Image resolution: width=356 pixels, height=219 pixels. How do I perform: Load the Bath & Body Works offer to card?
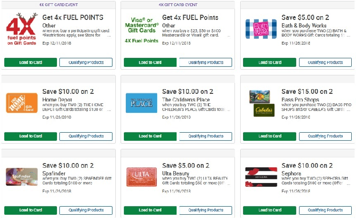[270, 63]
